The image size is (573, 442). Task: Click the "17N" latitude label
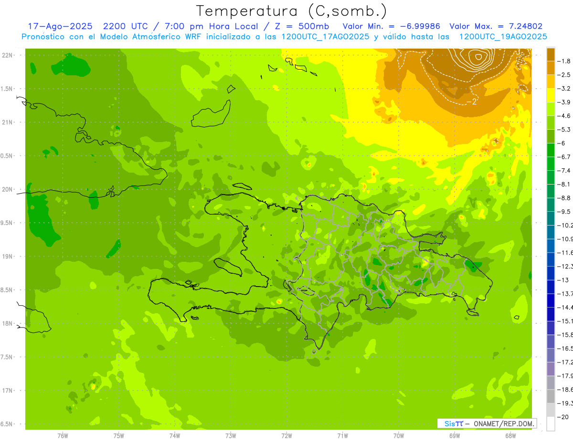pyautogui.click(x=7, y=391)
